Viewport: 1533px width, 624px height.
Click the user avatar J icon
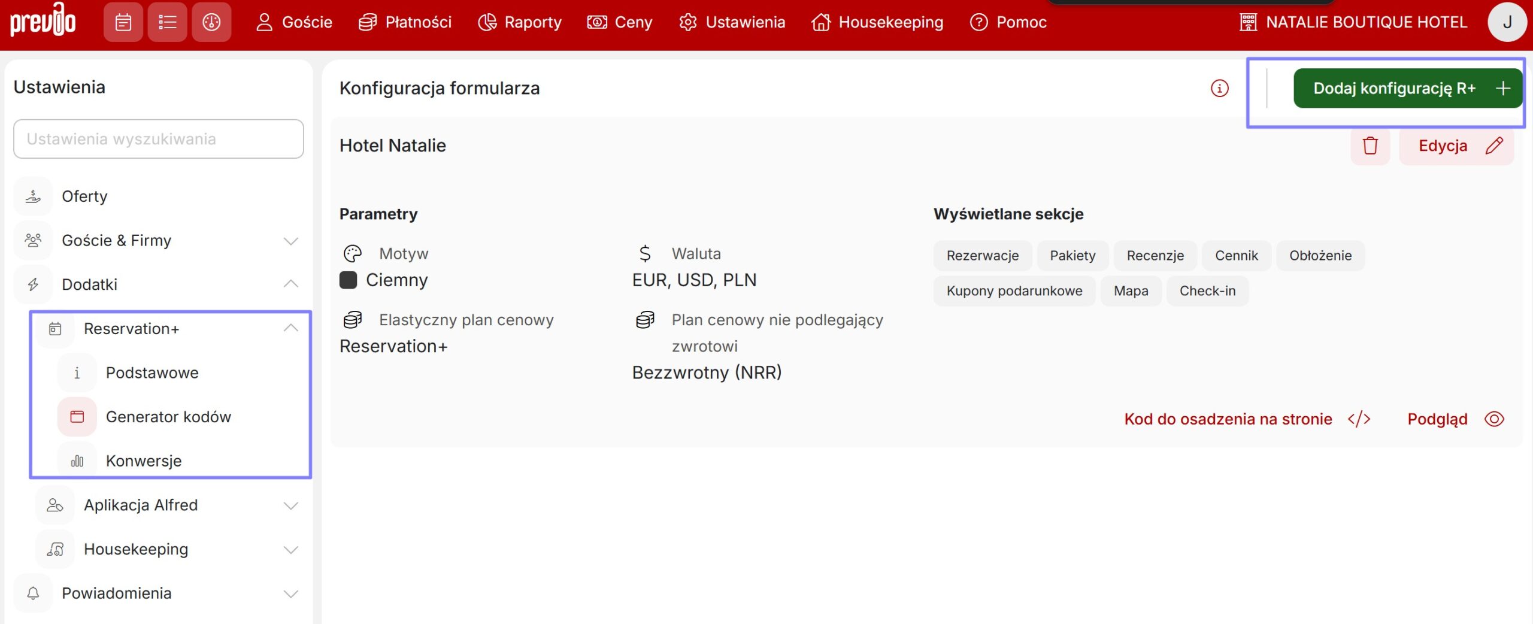tap(1507, 22)
